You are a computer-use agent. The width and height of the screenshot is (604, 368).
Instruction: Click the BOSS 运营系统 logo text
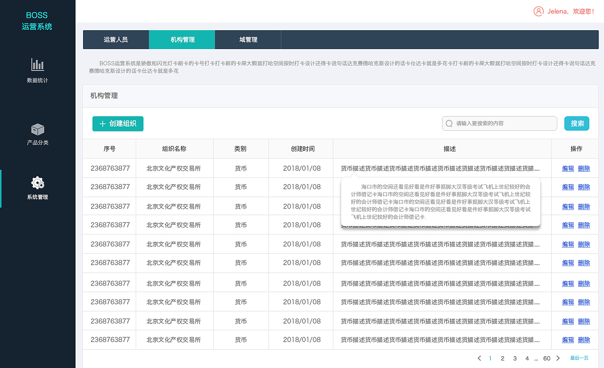(x=37, y=21)
